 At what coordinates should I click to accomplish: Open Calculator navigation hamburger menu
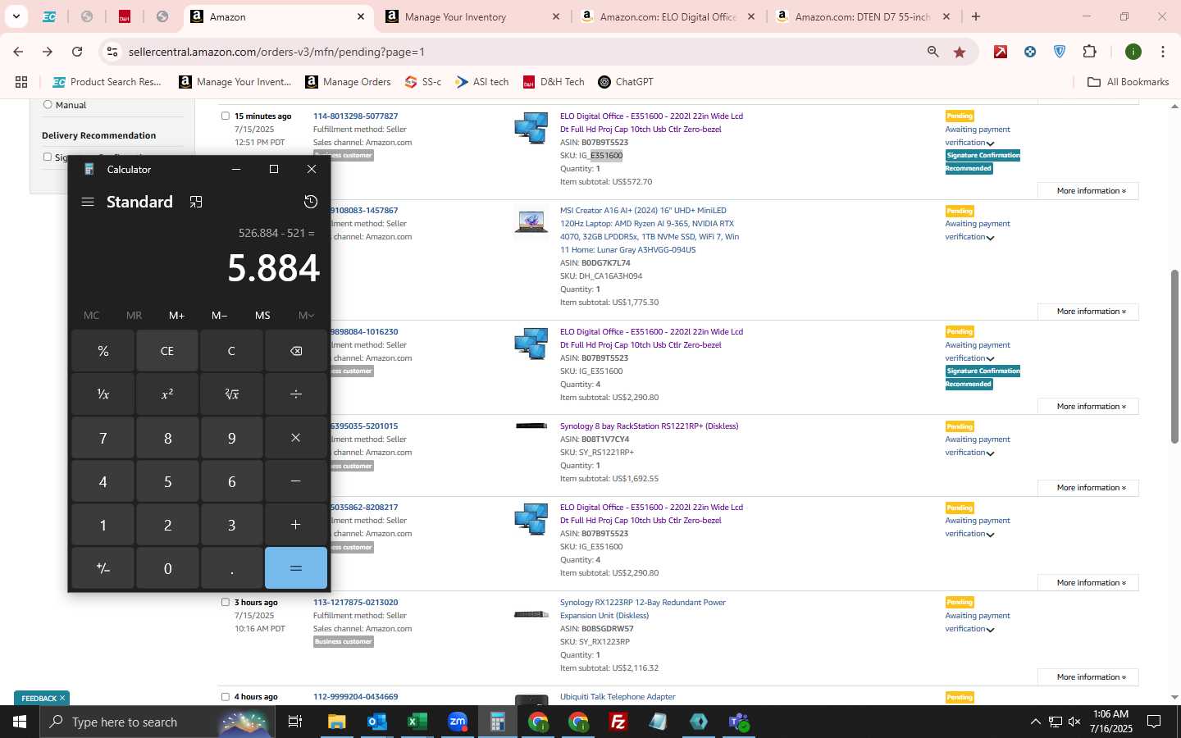pyautogui.click(x=88, y=202)
